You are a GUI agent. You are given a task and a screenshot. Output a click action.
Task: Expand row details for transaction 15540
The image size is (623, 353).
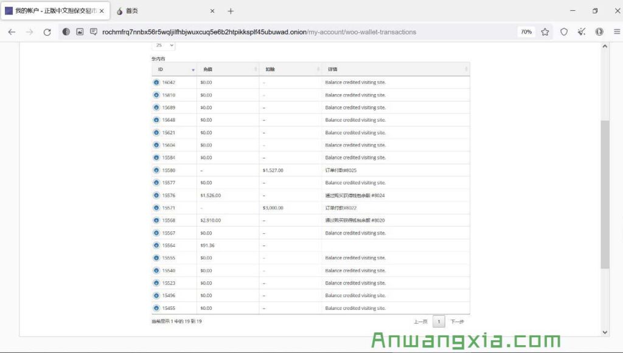[156, 270]
